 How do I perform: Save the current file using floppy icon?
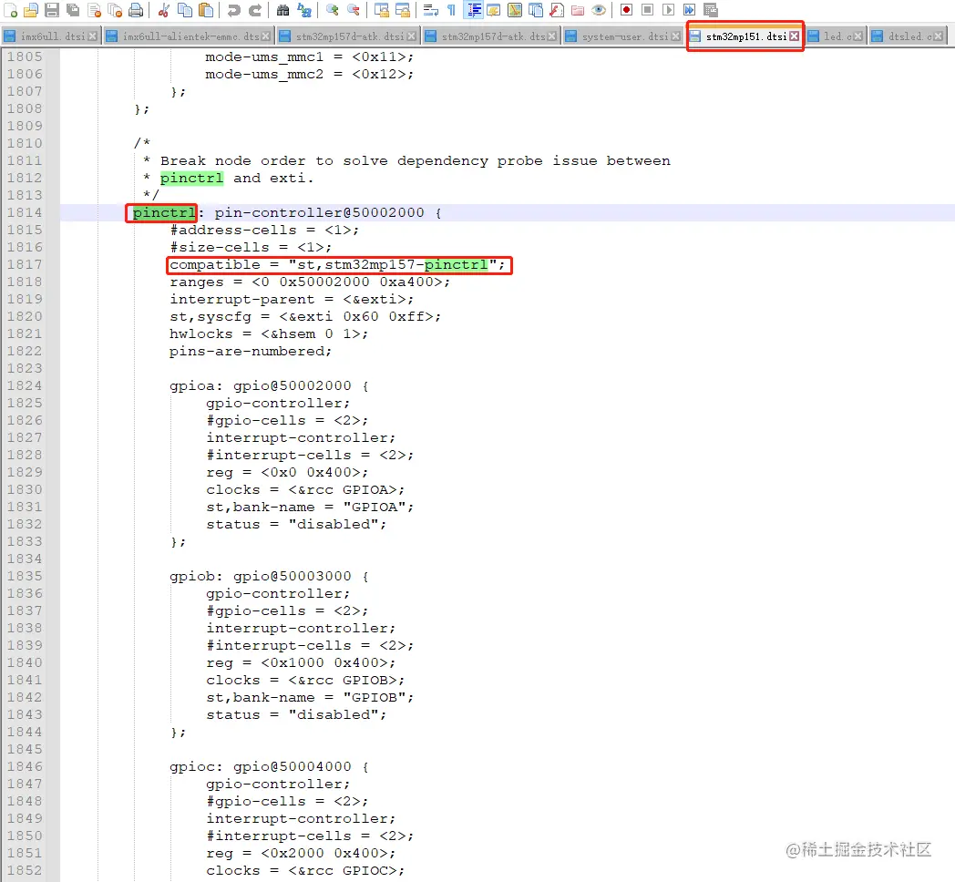52,10
